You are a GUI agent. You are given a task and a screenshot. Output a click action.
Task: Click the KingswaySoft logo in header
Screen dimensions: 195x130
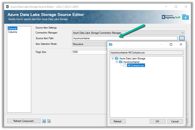pyautogui.click(x=171, y=17)
